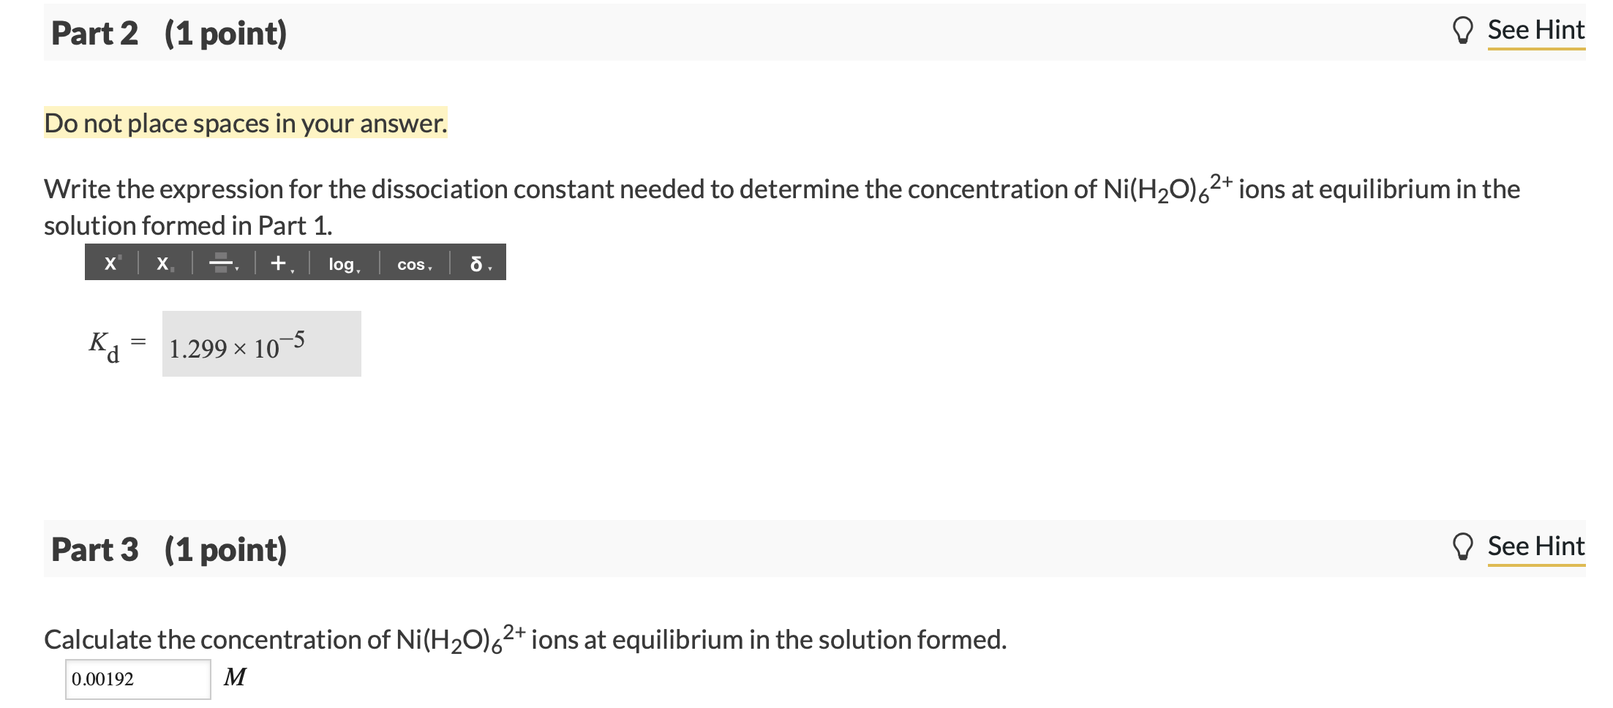Select the plus operator tool

(x=277, y=262)
